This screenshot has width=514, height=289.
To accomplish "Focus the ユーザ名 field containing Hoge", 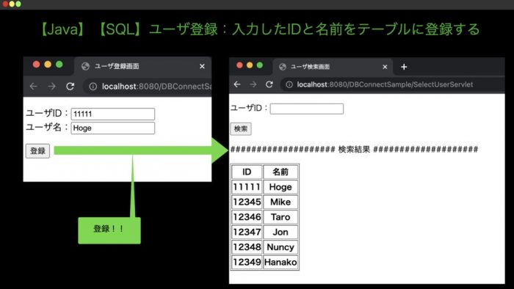I will [x=113, y=128].
